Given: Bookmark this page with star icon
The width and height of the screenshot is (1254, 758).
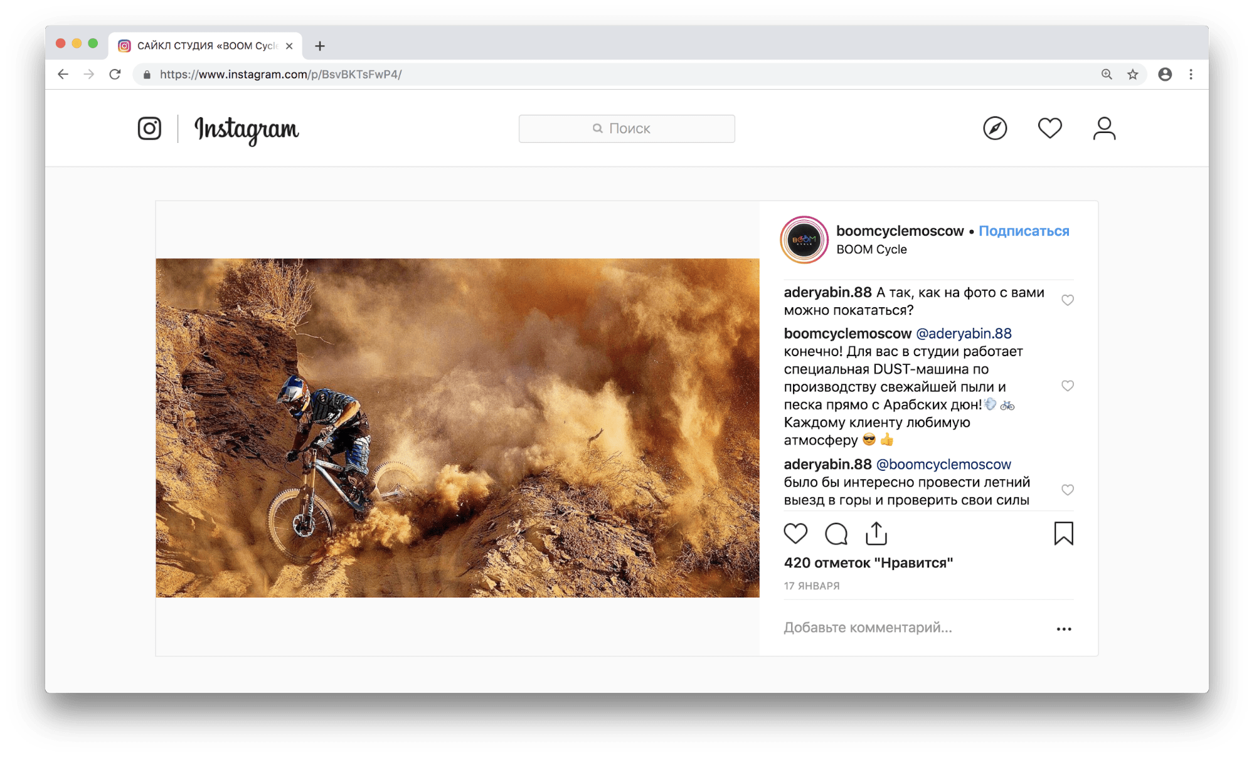Looking at the screenshot, I should point(1132,75).
